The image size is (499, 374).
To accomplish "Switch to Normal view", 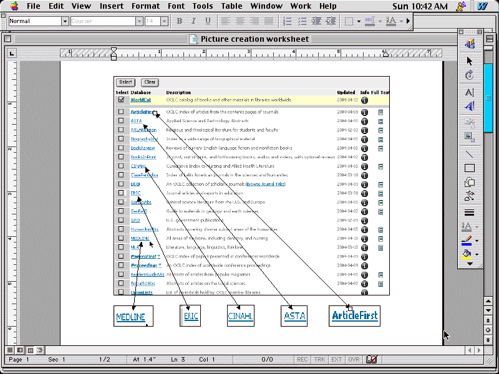I will coord(10,350).
